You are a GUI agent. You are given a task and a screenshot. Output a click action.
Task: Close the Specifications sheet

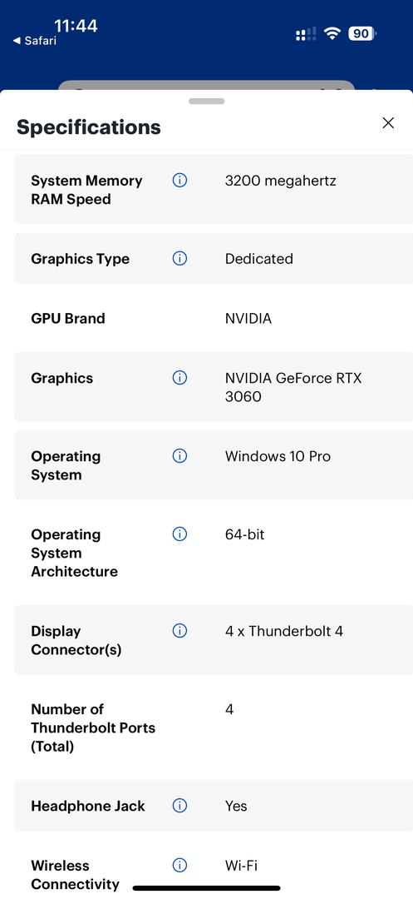click(388, 122)
